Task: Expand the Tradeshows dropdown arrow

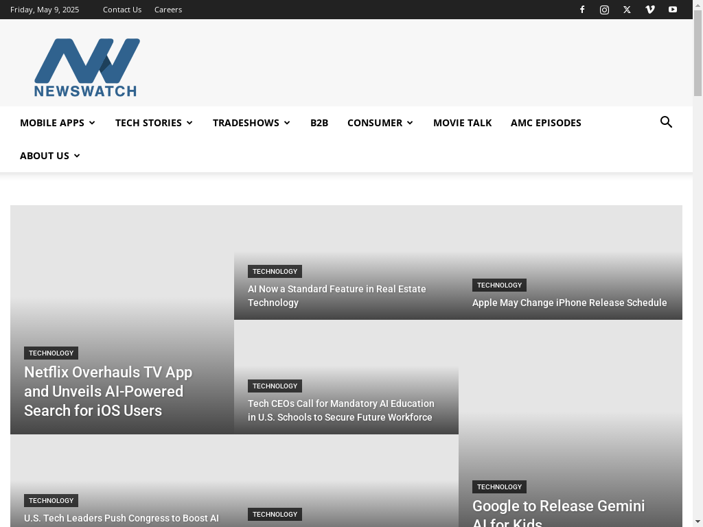Action: (288, 123)
